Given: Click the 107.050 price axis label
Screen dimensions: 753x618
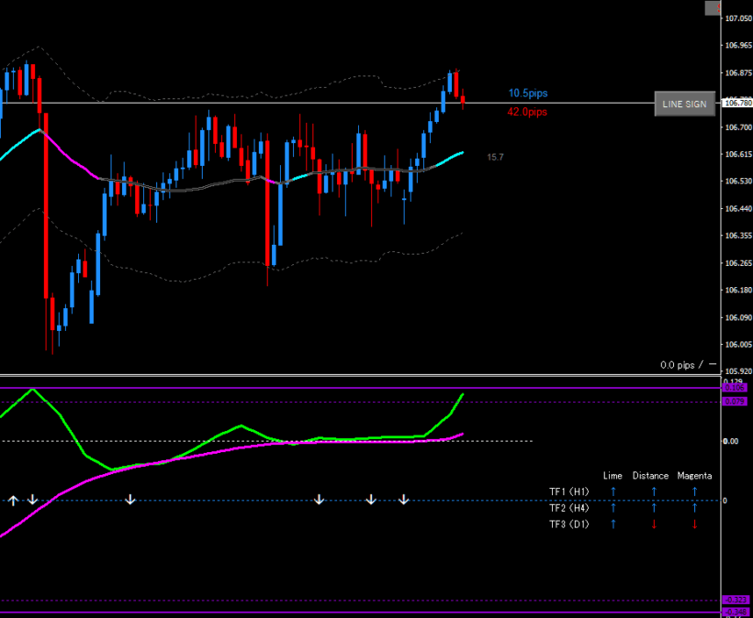Looking at the screenshot, I should pos(738,18).
